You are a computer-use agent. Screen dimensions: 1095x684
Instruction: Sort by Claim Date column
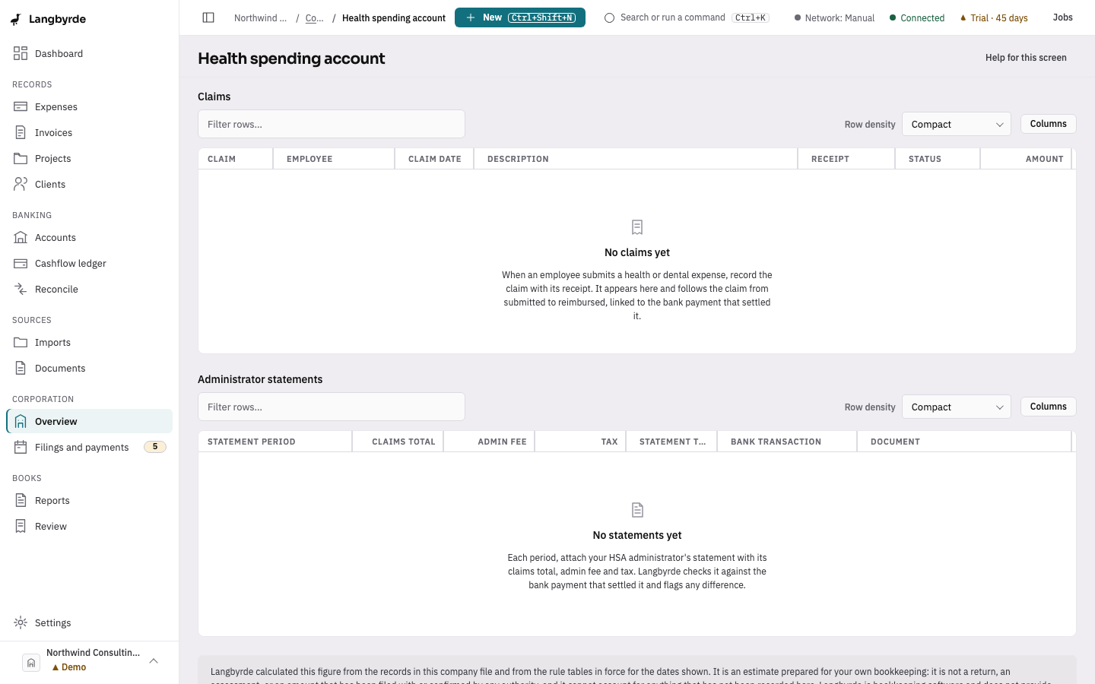coord(434,159)
